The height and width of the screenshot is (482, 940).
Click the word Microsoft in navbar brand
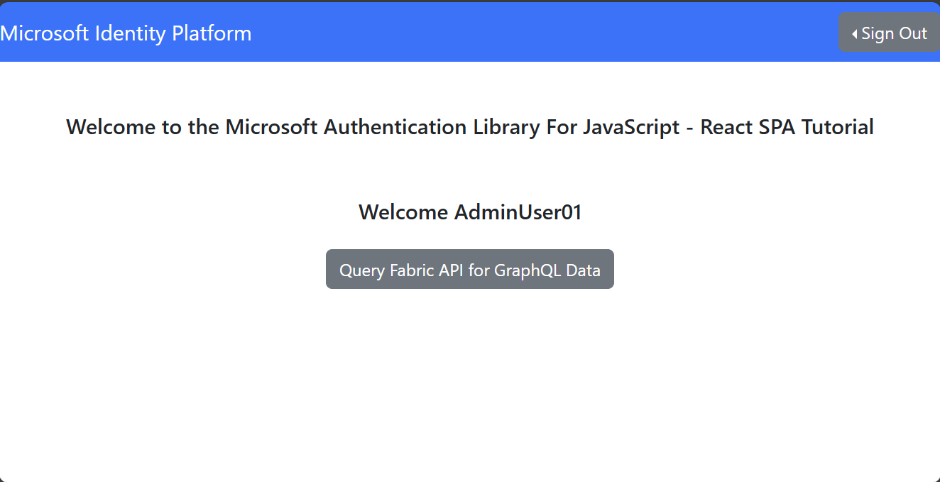click(x=45, y=33)
